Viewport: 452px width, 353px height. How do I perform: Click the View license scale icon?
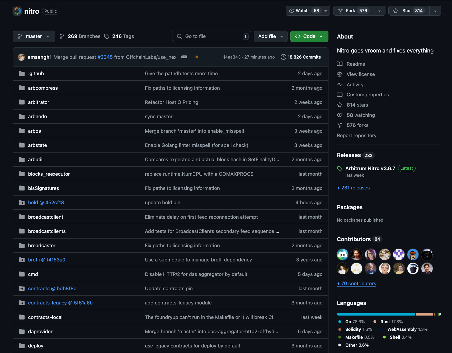click(340, 74)
